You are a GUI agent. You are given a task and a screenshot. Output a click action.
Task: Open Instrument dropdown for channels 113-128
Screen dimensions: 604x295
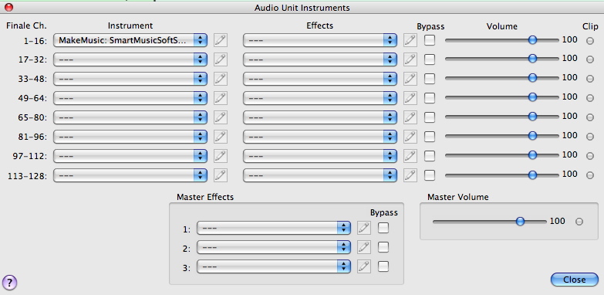[x=130, y=175]
